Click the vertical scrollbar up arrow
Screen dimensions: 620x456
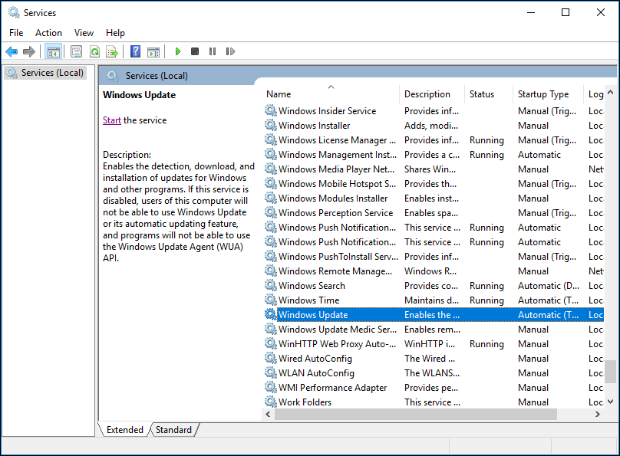point(611,92)
